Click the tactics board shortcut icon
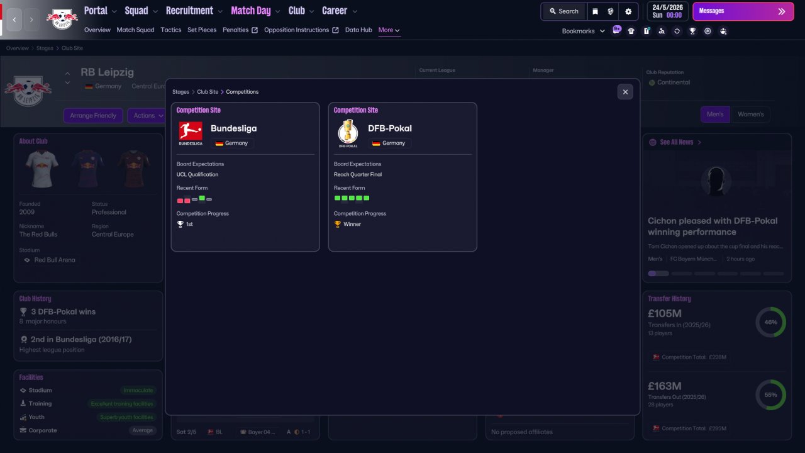 click(x=647, y=31)
